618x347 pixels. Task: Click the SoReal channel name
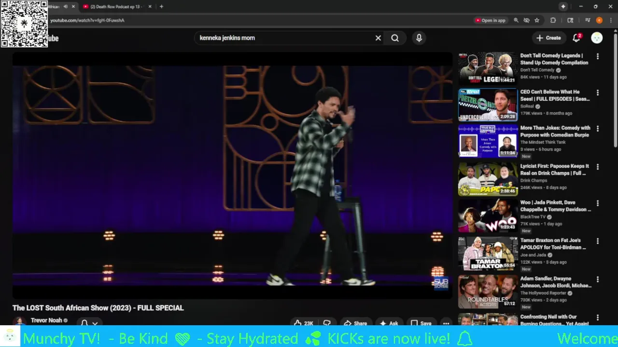click(x=527, y=106)
